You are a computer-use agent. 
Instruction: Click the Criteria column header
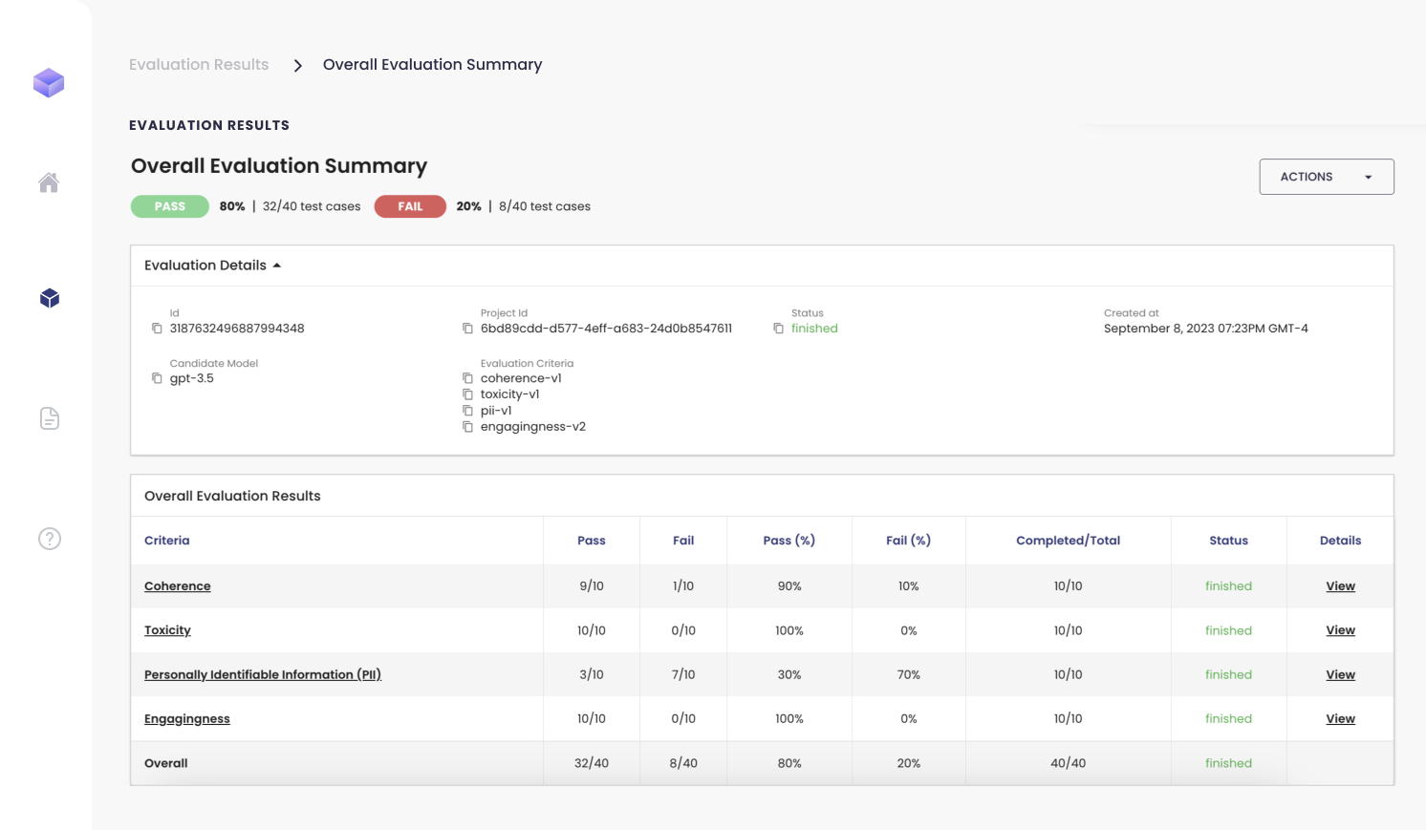pos(167,541)
